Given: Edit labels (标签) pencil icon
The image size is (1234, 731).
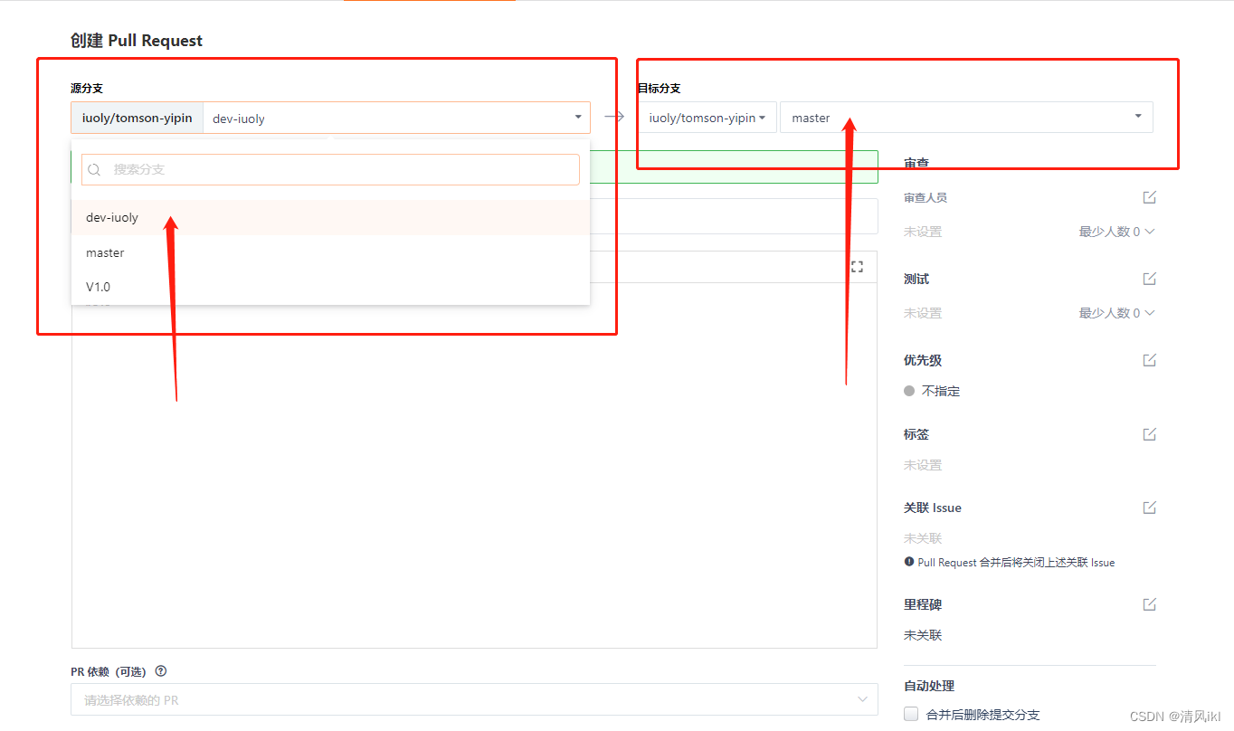Looking at the screenshot, I should (x=1149, y=434).
